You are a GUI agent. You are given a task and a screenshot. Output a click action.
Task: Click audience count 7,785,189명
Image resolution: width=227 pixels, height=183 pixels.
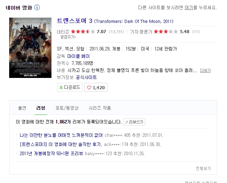(x=82, y=63)
